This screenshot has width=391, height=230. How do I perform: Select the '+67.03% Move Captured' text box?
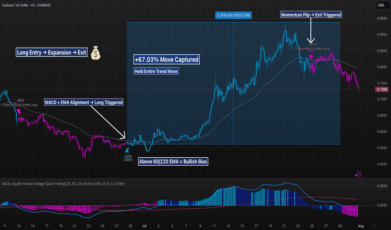(167, 59)
